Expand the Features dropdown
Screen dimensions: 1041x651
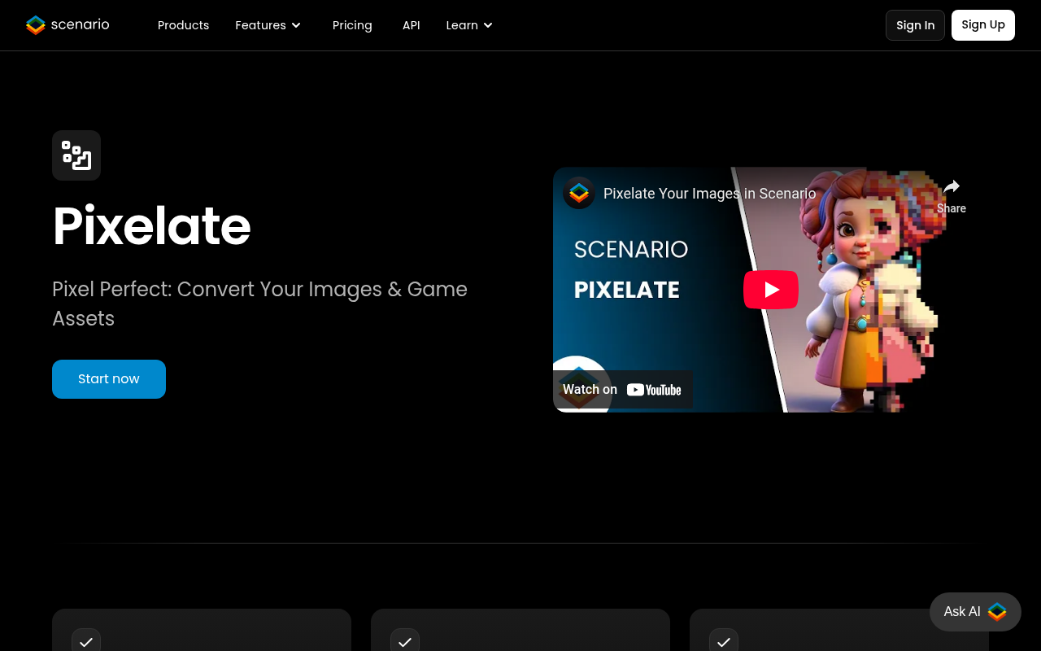point(268,25)
